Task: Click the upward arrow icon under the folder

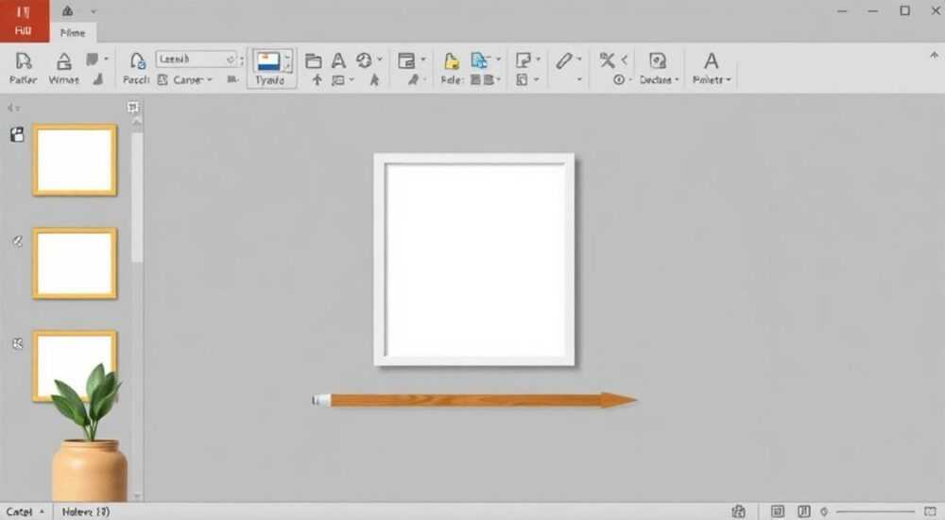Action: (317, 79)
